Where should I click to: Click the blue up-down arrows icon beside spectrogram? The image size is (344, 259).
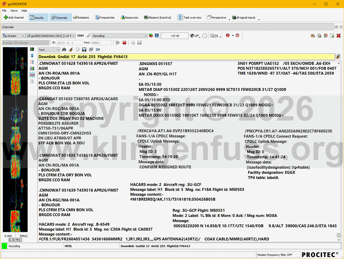click(x=32, y=56)
